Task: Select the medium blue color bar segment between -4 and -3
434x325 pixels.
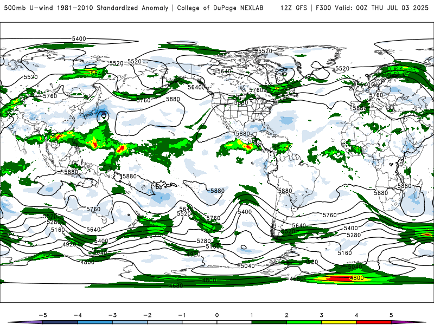Action: click(95, 322)
